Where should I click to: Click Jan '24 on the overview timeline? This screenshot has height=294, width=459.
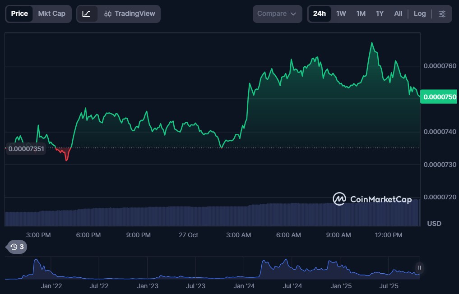click(x=245, y=286)
